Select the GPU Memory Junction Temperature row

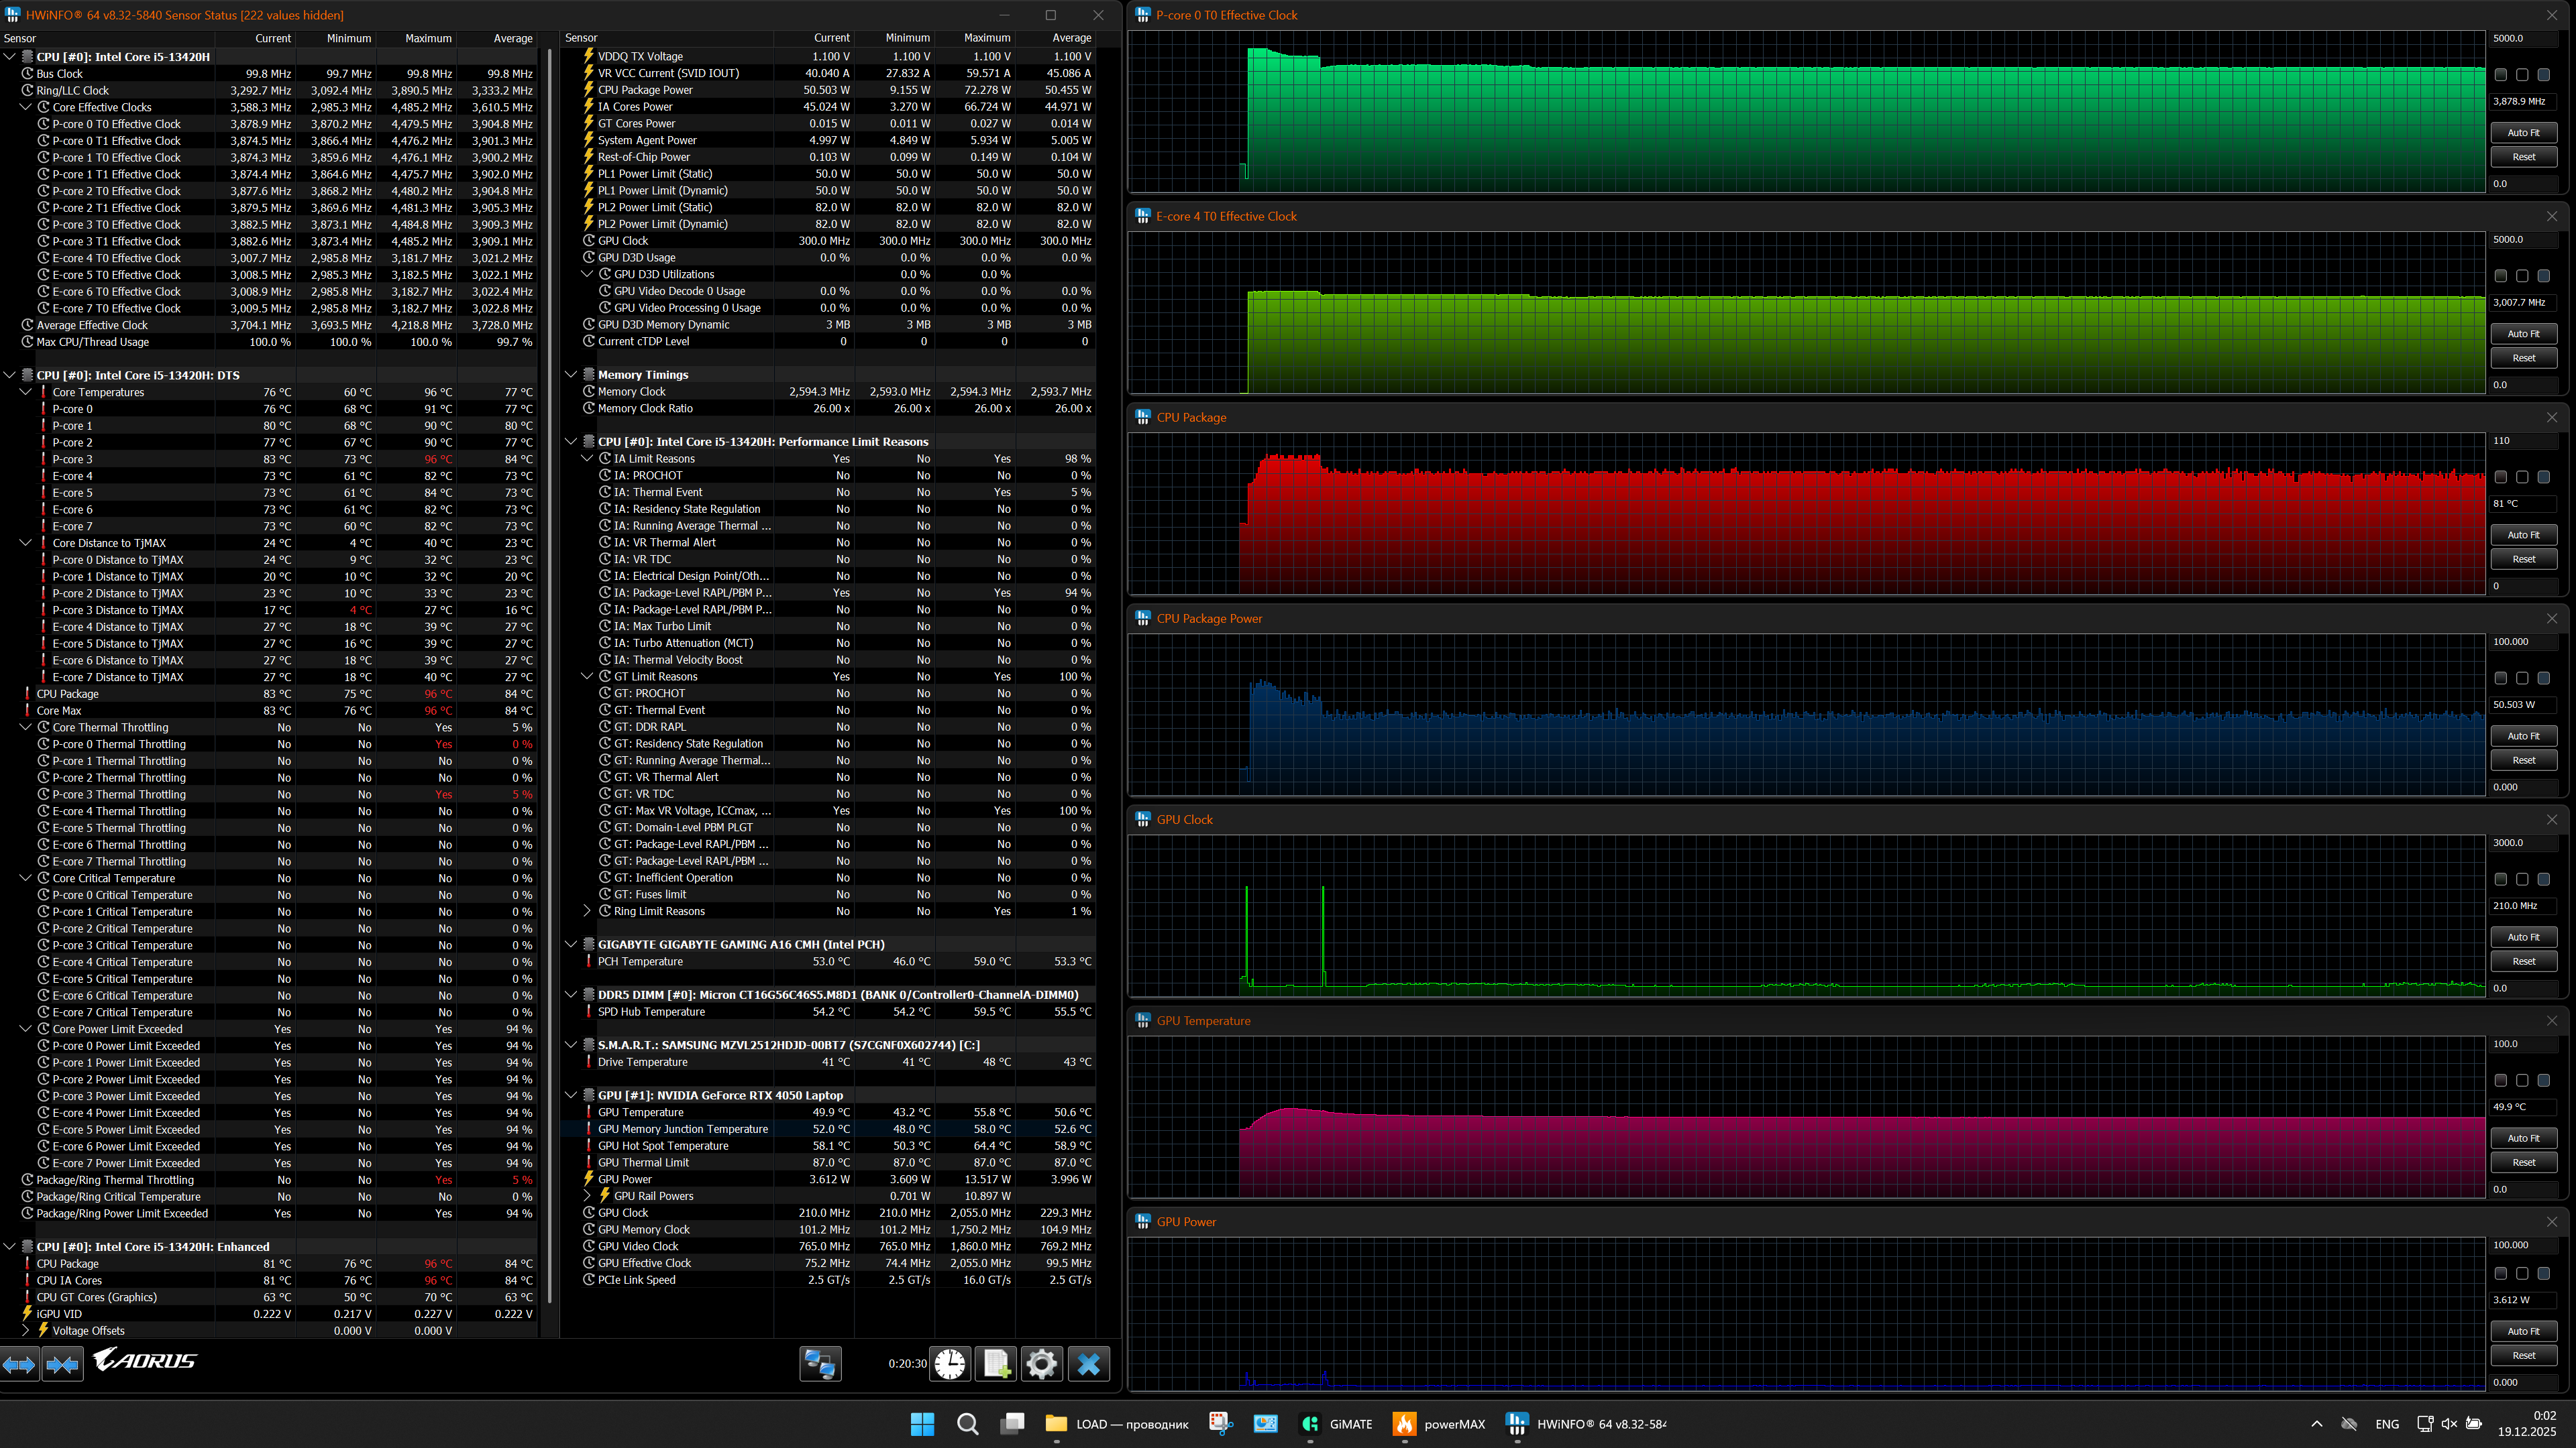(683, 1129)
